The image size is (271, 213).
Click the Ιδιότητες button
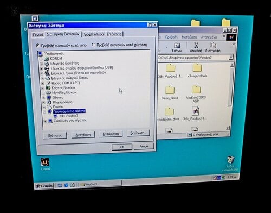[x=55, y=135]
